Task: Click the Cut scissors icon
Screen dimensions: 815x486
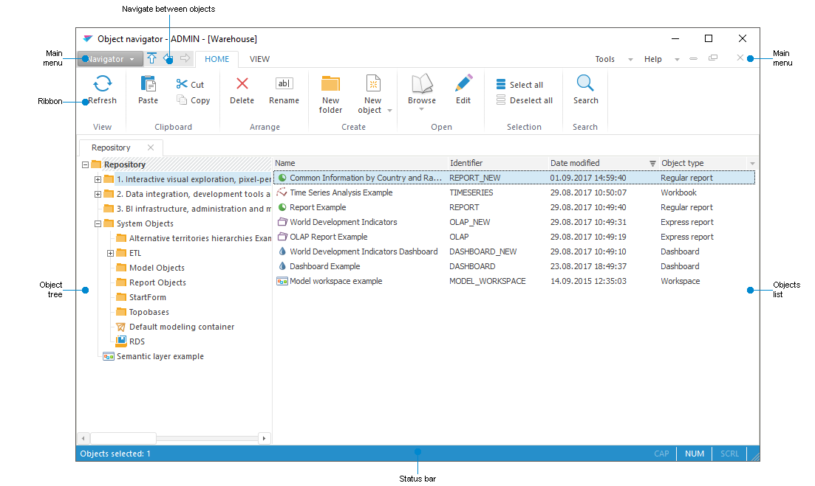Action: pos(182,84)
